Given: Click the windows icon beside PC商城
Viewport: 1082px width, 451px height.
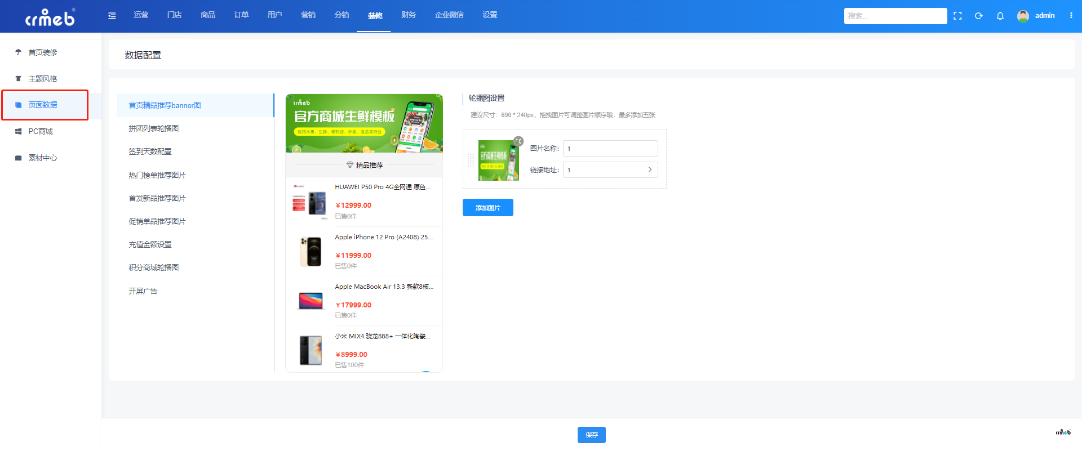Looking at the screenshot, I should 18,131.
